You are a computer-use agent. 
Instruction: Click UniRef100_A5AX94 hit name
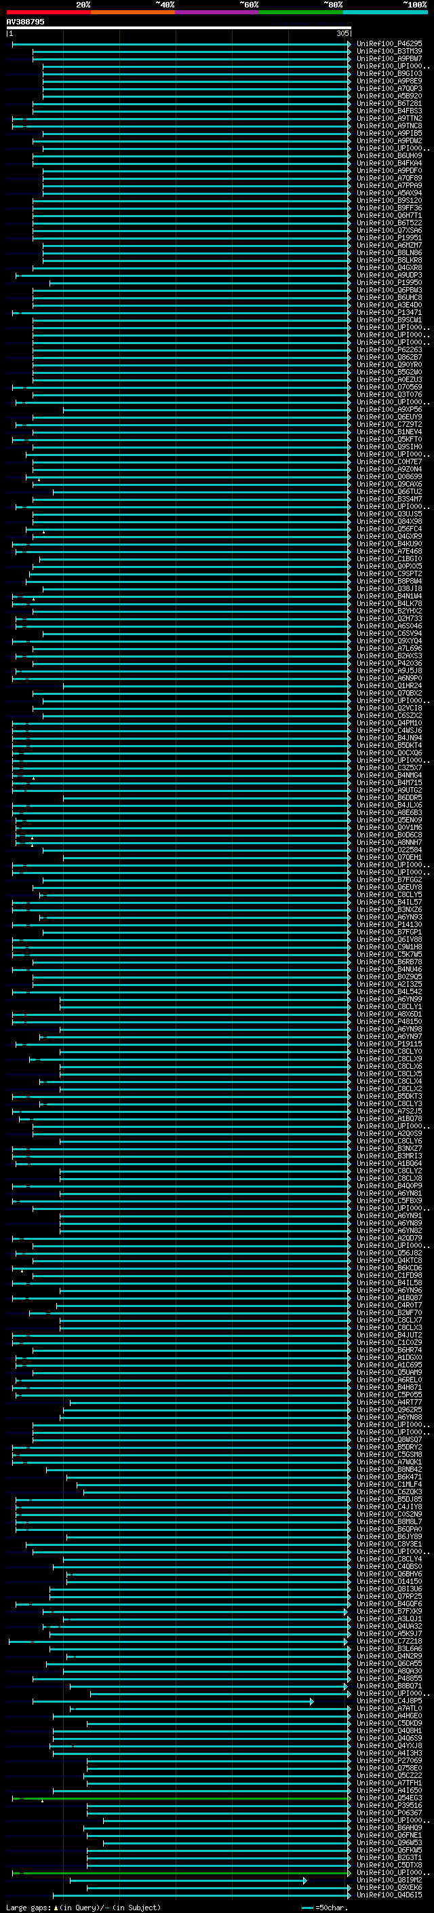tap(389, 193)
